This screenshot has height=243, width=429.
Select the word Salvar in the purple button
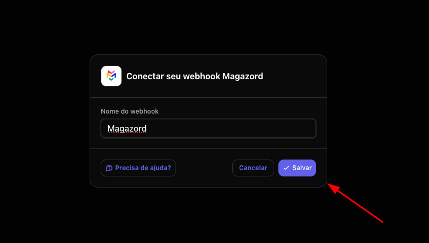coord(302,168)
